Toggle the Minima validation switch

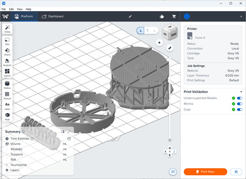click(240, 104)
